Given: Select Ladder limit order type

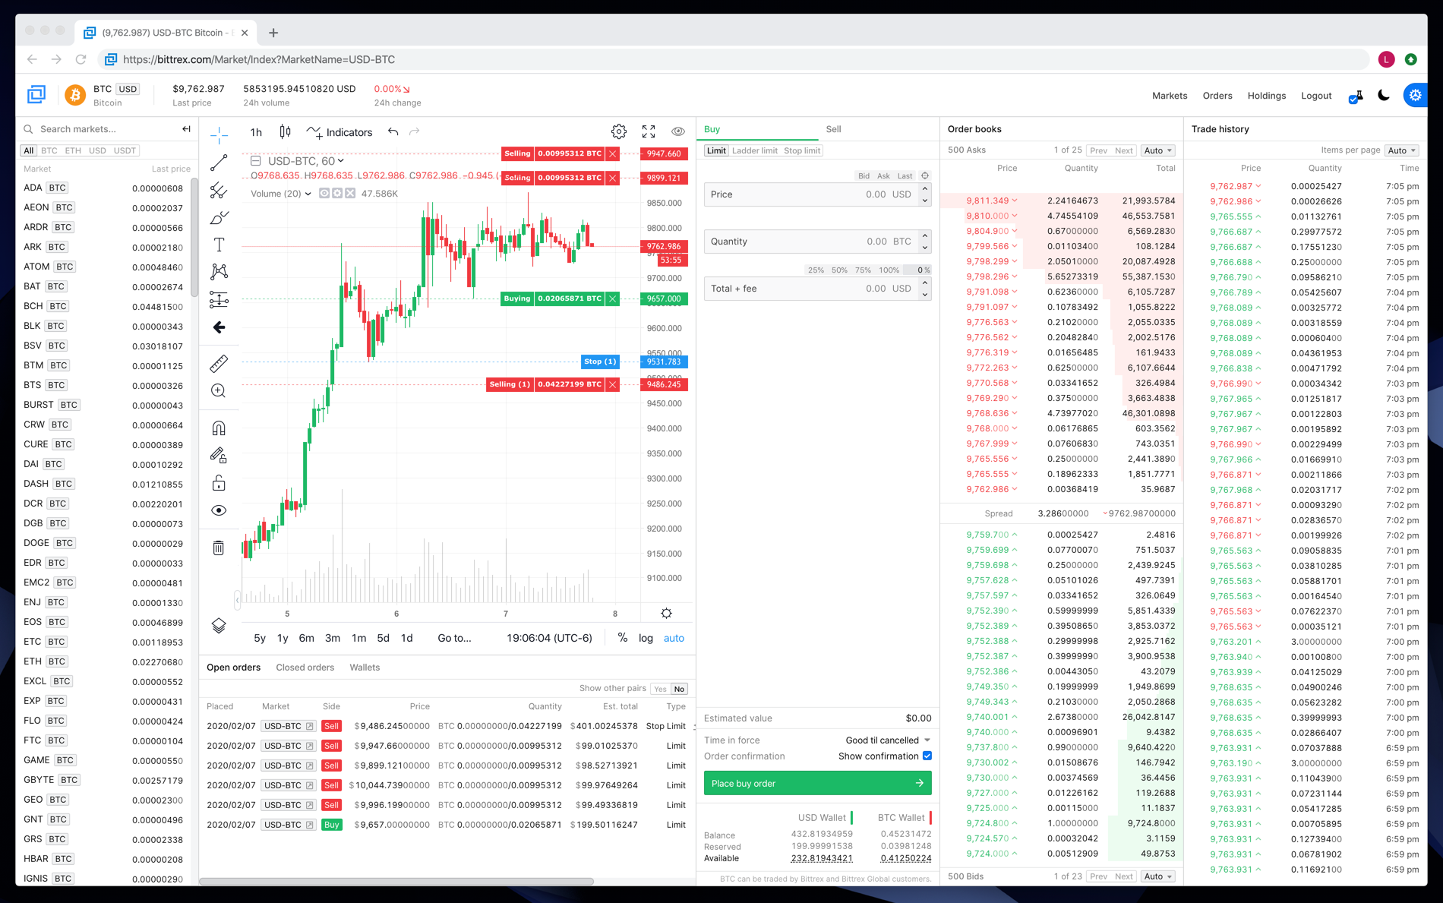Looking at the screenshot, I should point(754,150).
